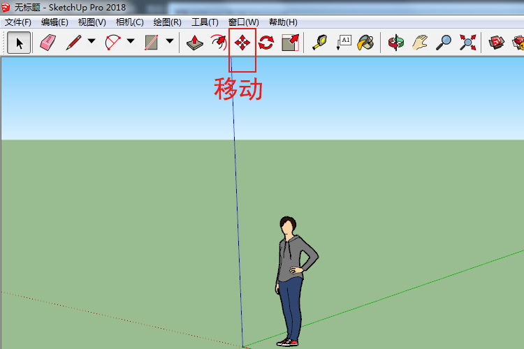Pick the Tape Measure tool
Viewport: 524px width, 349px height.
(319, 43)
